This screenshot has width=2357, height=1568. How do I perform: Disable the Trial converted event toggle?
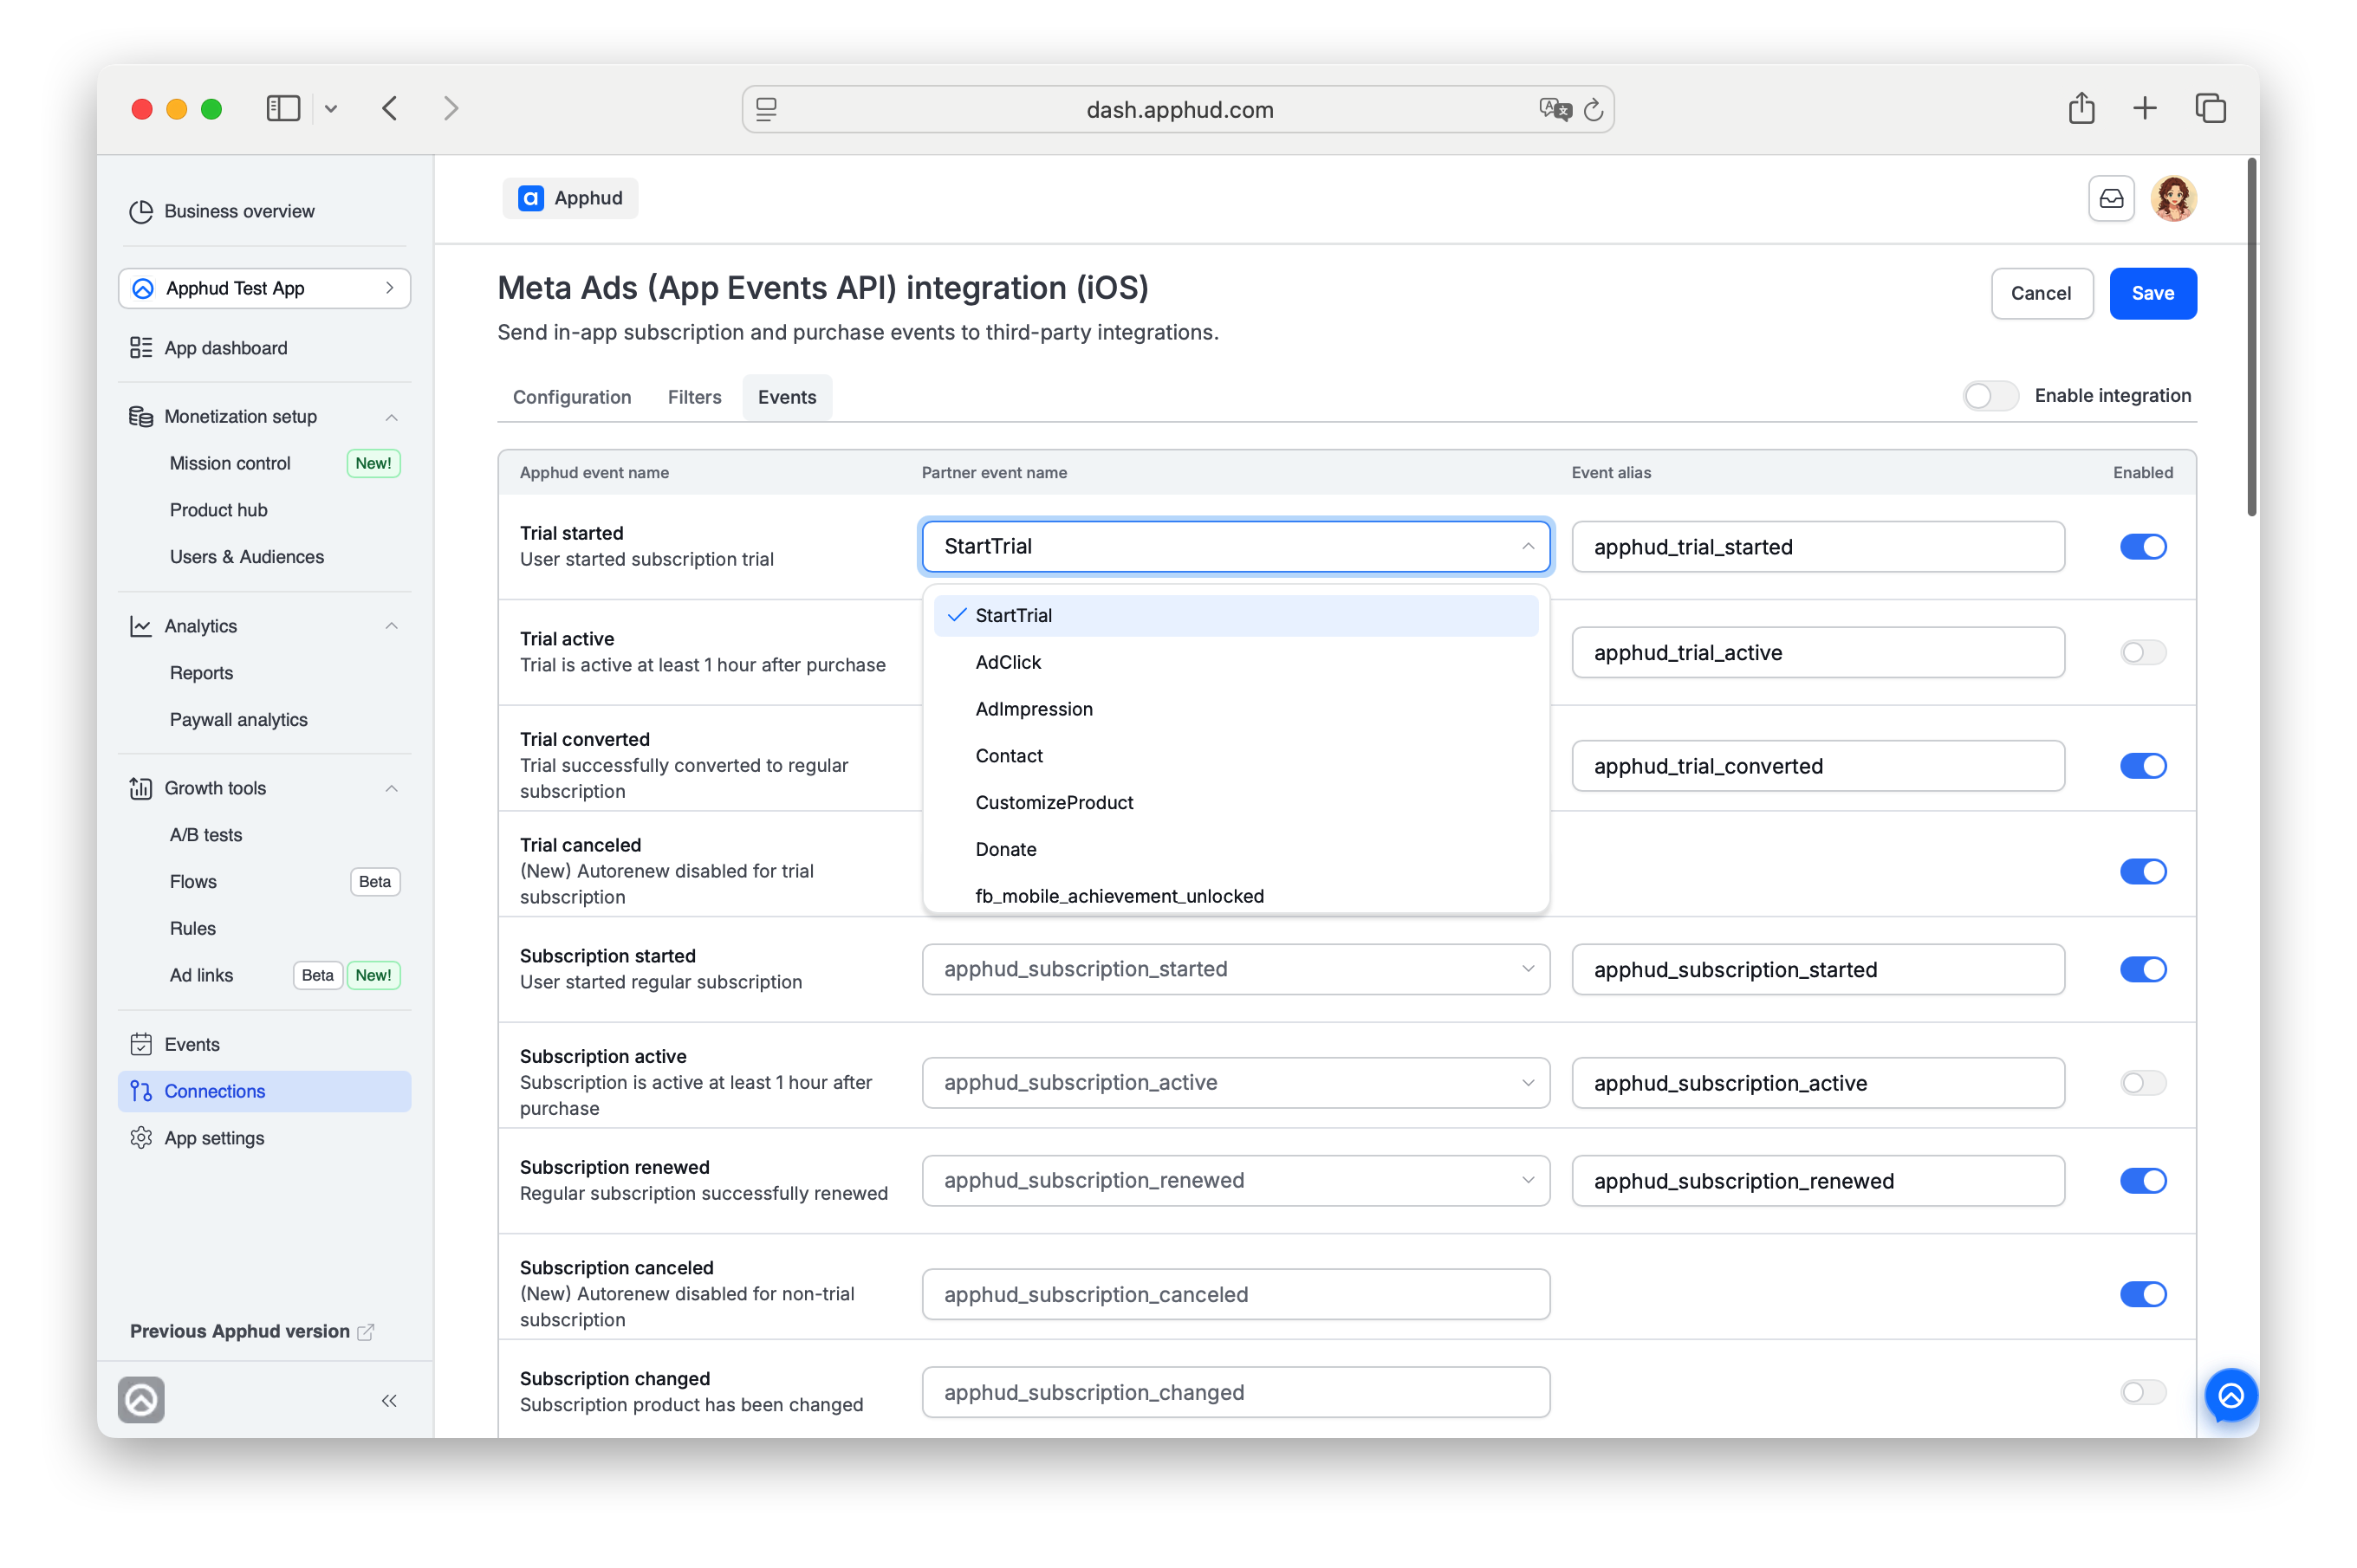(2142, 766)
